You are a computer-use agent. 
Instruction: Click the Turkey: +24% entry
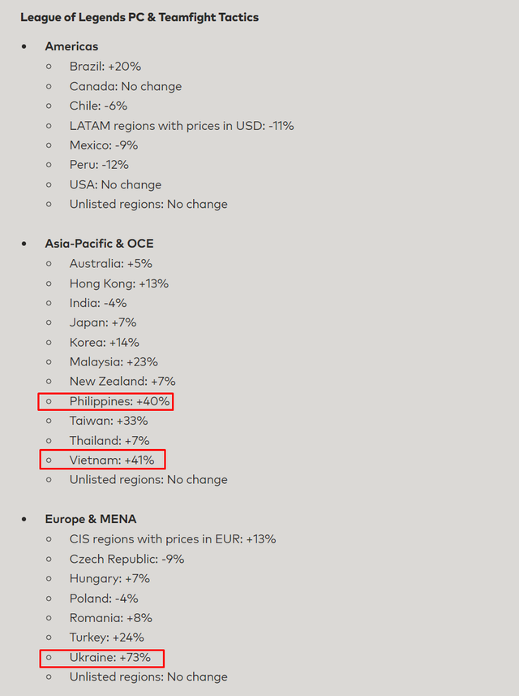106,638
